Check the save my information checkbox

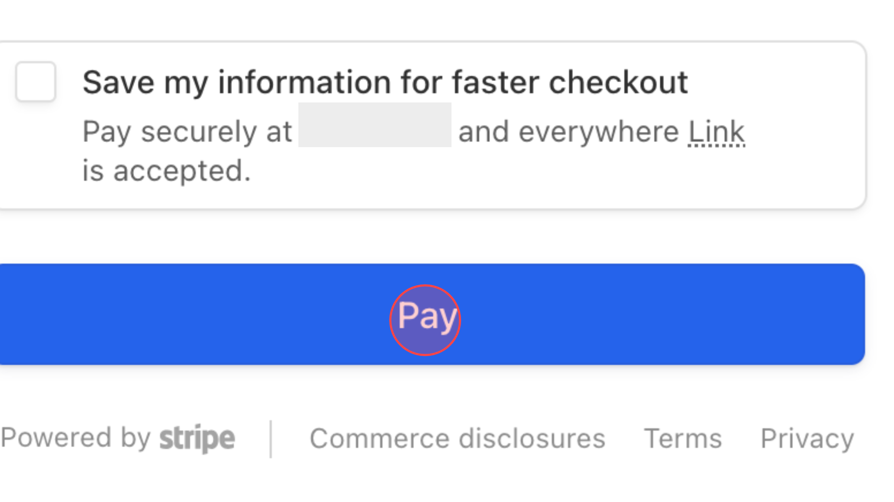click(x=36, y=81)
